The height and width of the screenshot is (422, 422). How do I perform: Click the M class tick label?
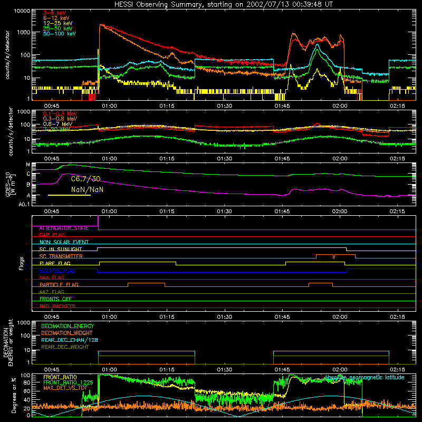(28, 165)
